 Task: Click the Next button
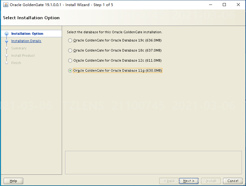(x=189, y=181)
